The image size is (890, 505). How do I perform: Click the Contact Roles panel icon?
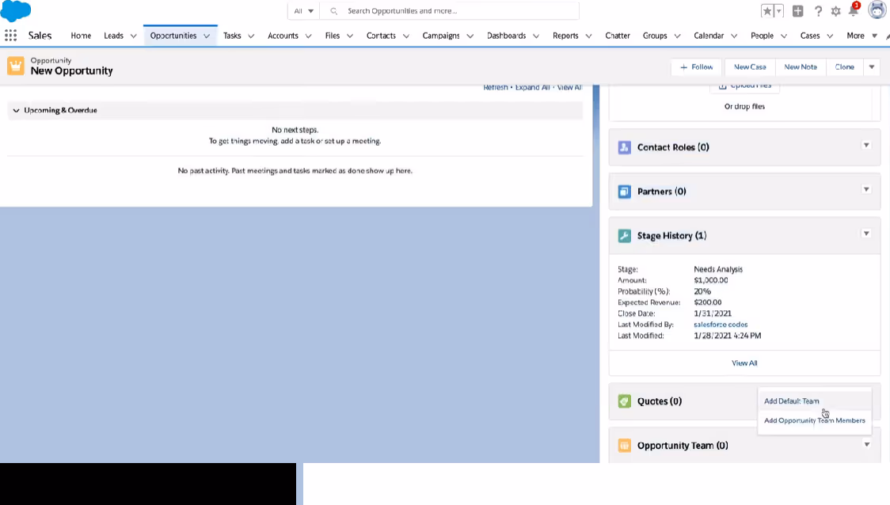(624, 147)
